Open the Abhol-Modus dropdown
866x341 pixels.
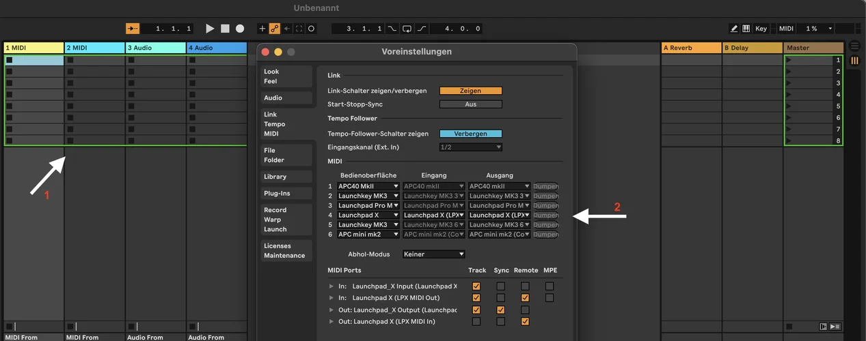click(x=434, y=254)
